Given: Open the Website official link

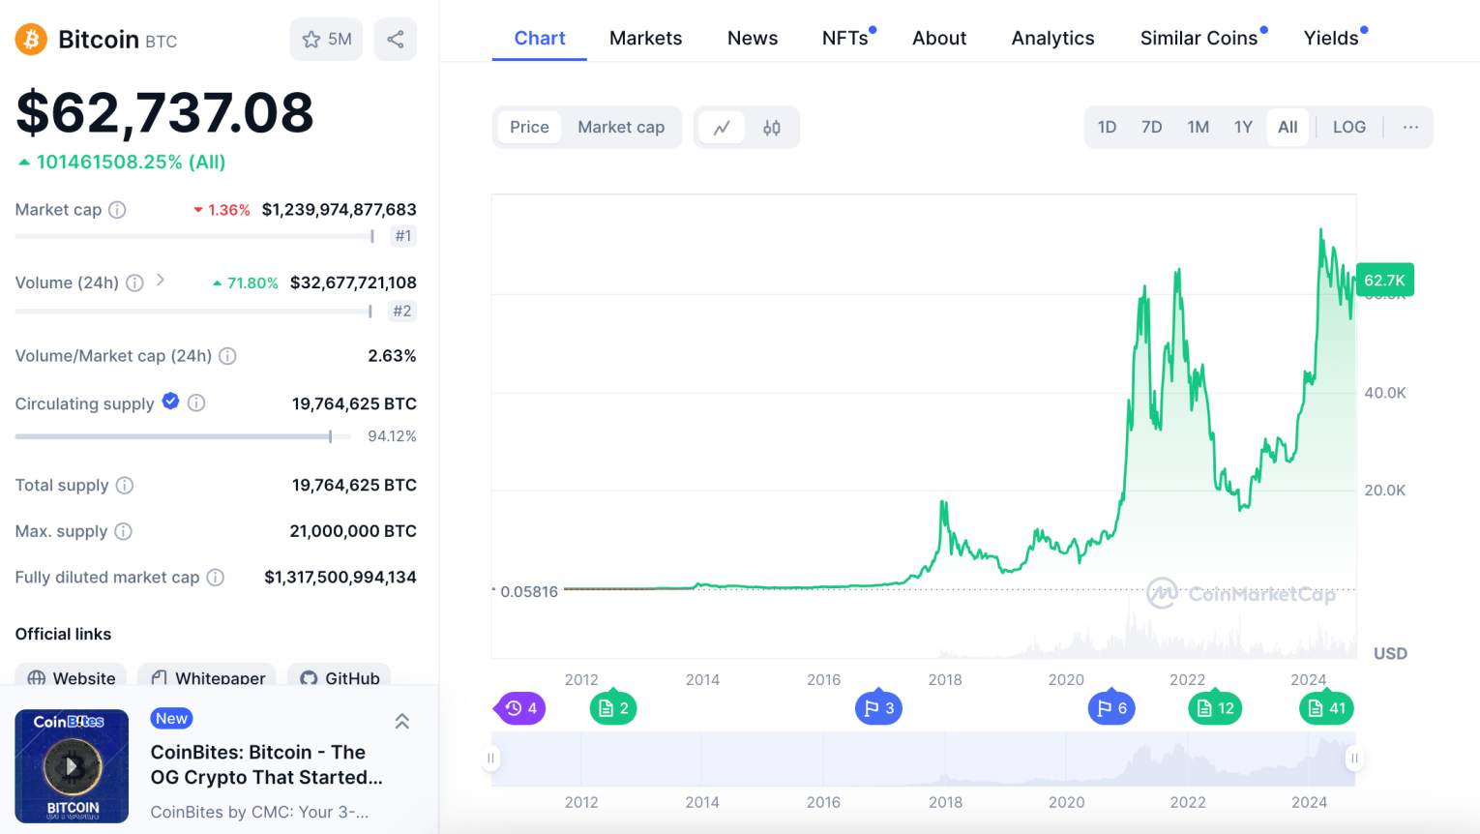Looking at the screenshot, I should click(72, 677).
